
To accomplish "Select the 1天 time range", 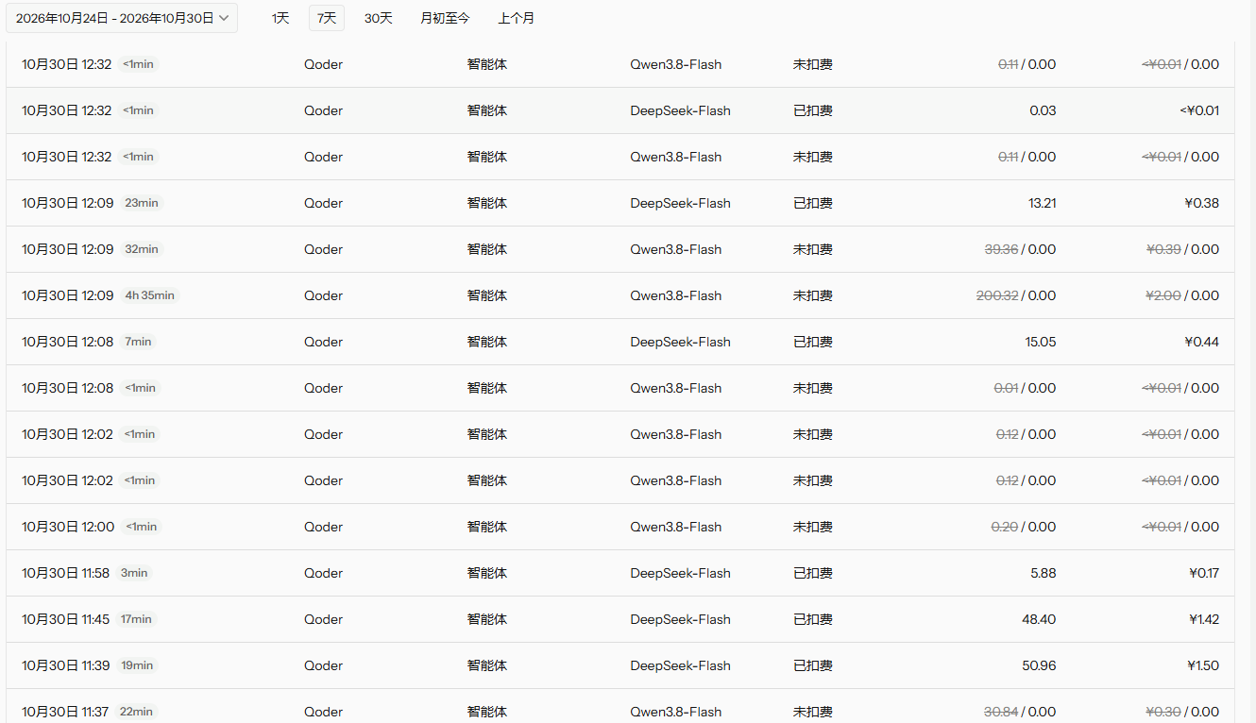I will (x=280, y=18).
